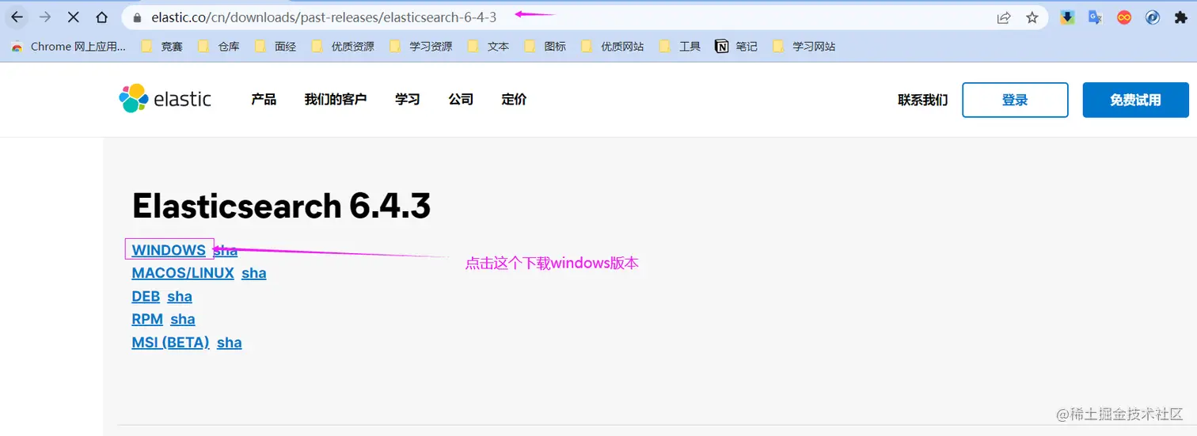Open sha link next to DEB
1197x436 pixels.
click(180, 297)
